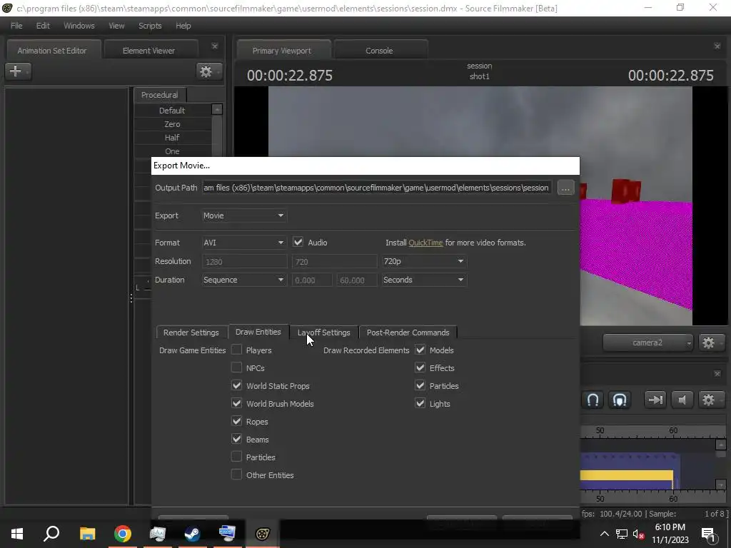The image size is (731, 548).
Task: Enable Other Entities checkbox
Action: [237, 475]
